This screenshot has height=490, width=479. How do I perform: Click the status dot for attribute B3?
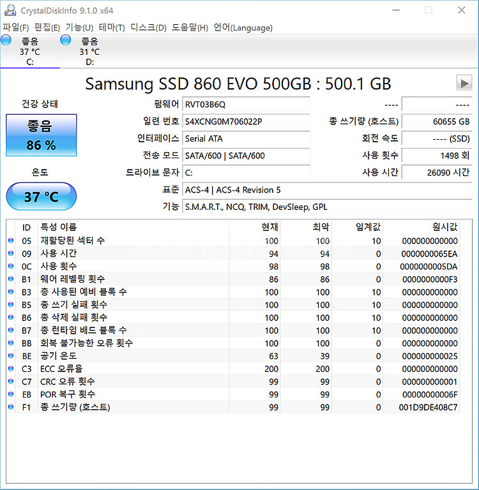point(11,292)
